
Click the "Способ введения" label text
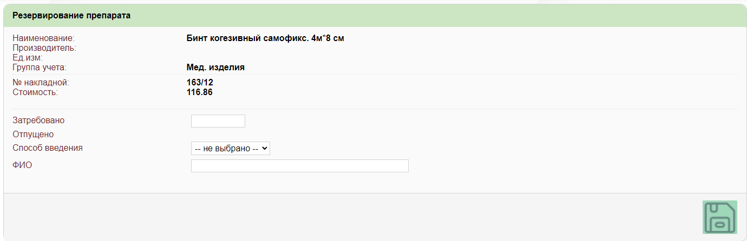coord(48,148)
